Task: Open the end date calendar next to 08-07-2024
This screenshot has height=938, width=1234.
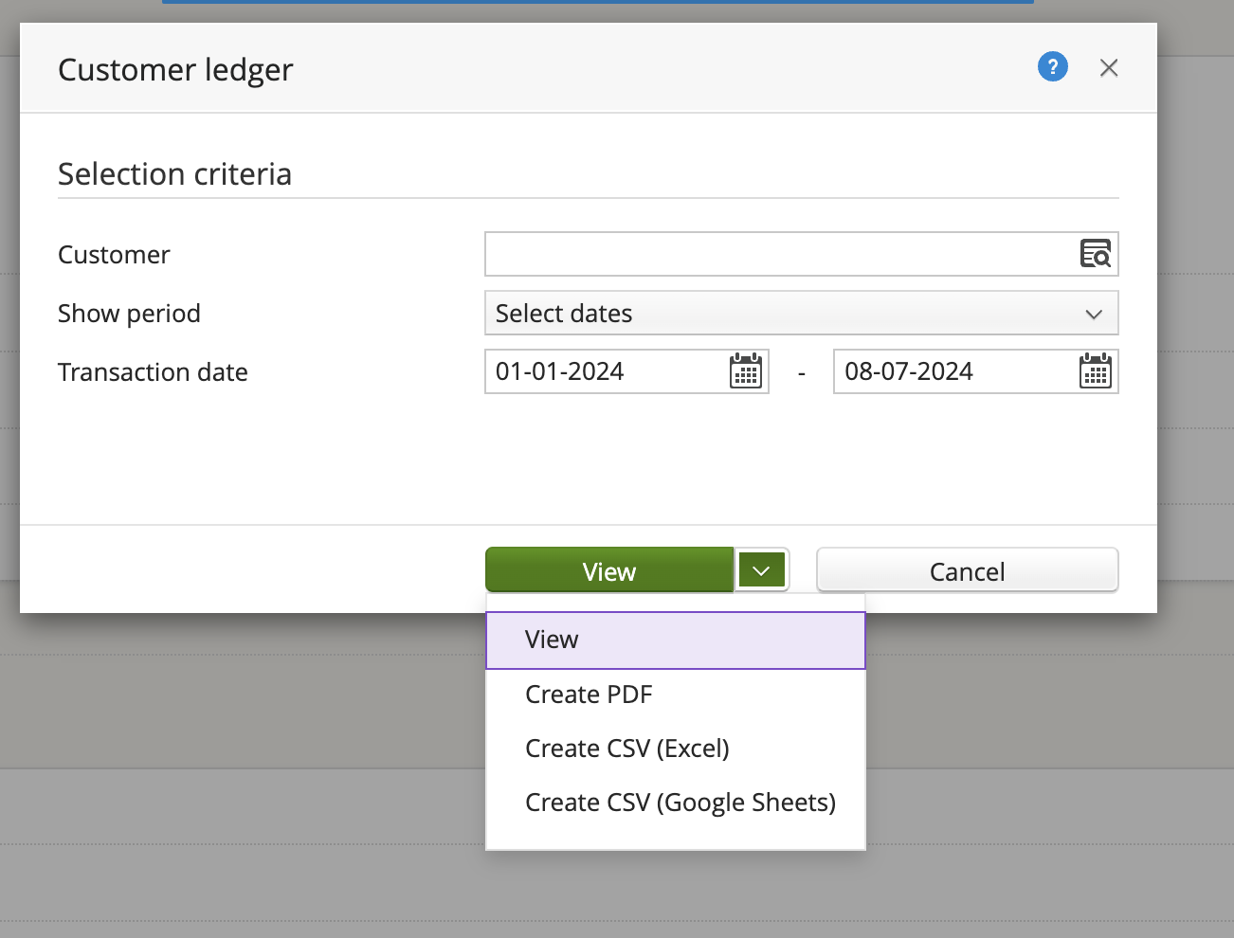Action: [1095, 371]
